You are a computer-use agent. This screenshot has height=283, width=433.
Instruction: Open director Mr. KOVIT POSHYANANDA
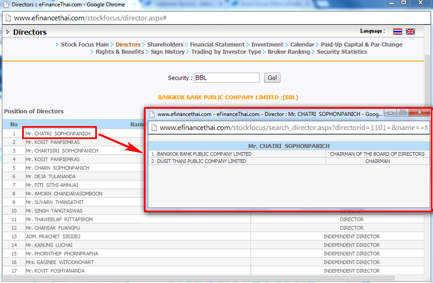(55, 271)
